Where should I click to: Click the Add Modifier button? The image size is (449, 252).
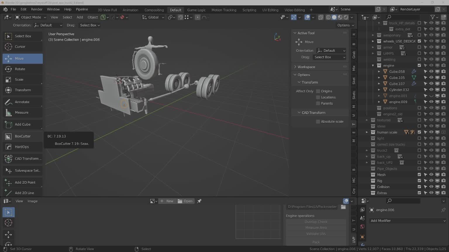point(407,221)
